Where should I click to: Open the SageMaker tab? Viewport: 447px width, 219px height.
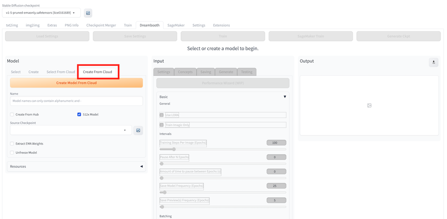tap(176, 25)
